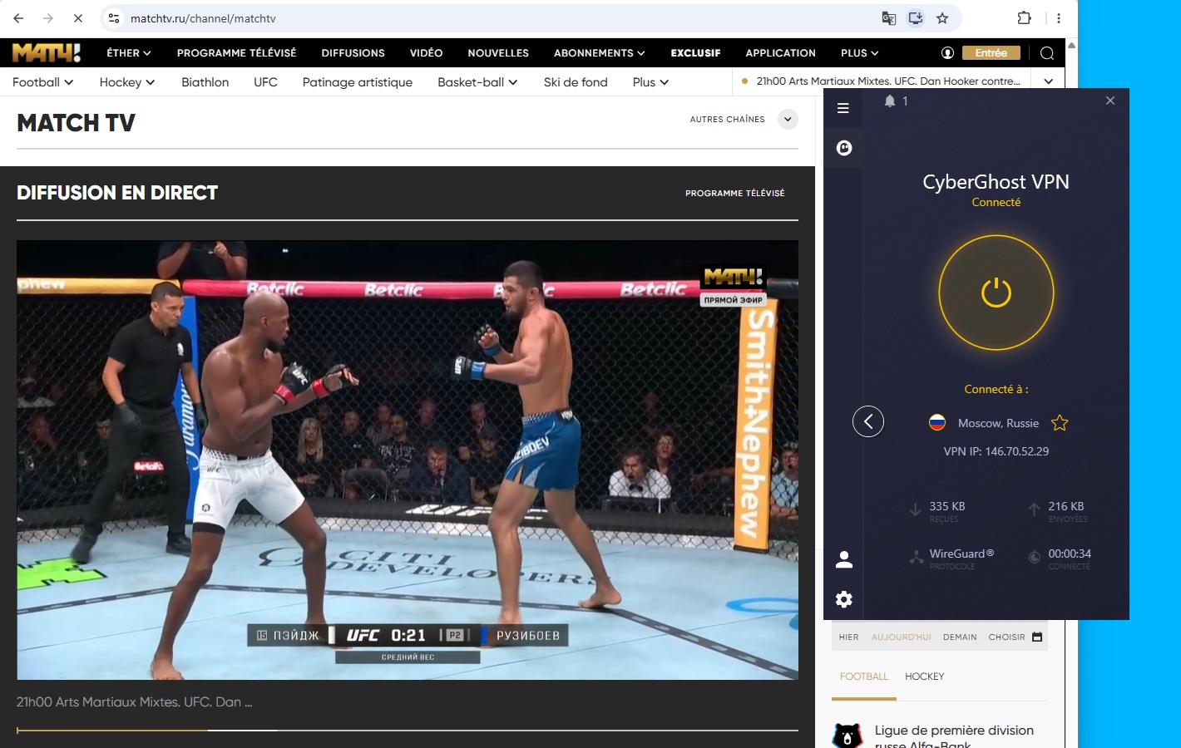This screenshot has height=748, width=1181.
Task: Open CyberGhost settings gear icon
Action: tap(843, 599)
